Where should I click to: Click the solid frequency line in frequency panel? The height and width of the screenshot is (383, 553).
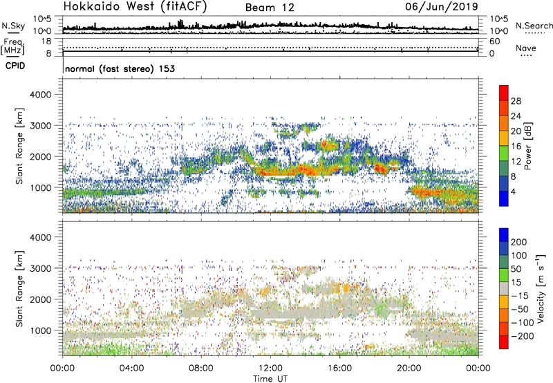[270, 51]
